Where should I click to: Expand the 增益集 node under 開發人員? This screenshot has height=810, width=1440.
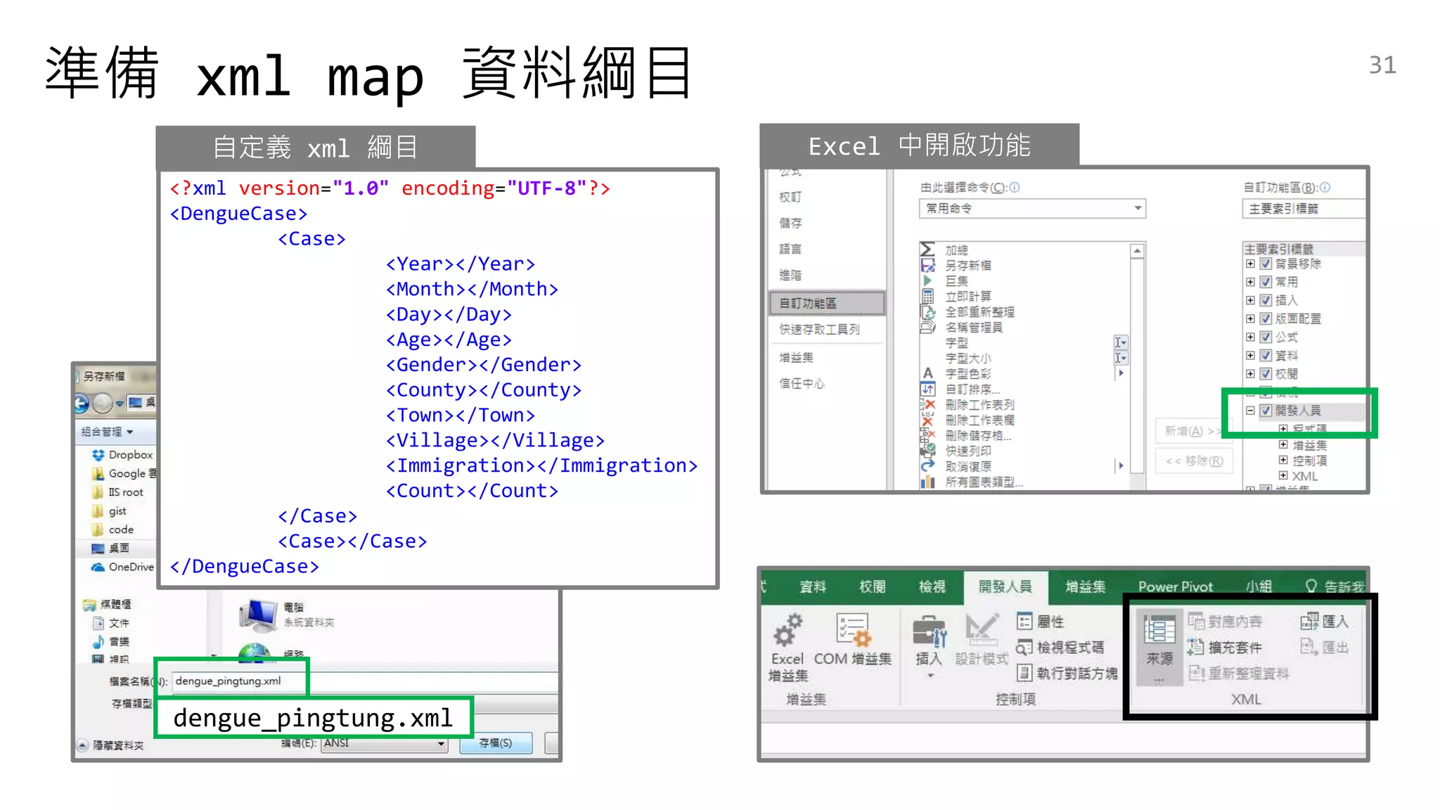(1283, 444)
